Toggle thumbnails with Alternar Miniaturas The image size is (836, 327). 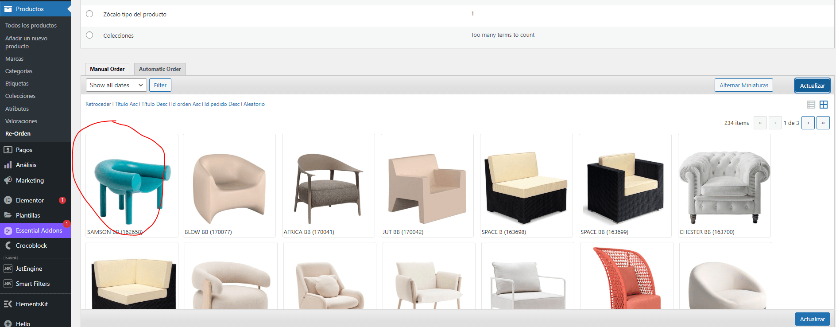click(x=743, y=85)
